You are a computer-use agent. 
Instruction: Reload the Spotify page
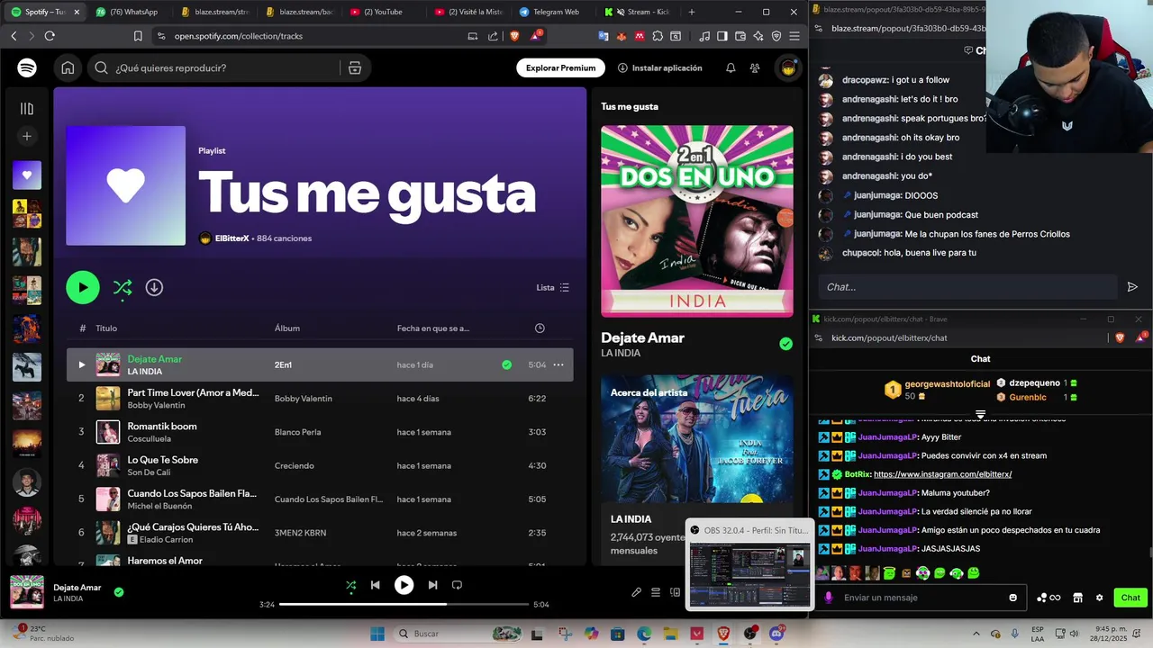50,36
